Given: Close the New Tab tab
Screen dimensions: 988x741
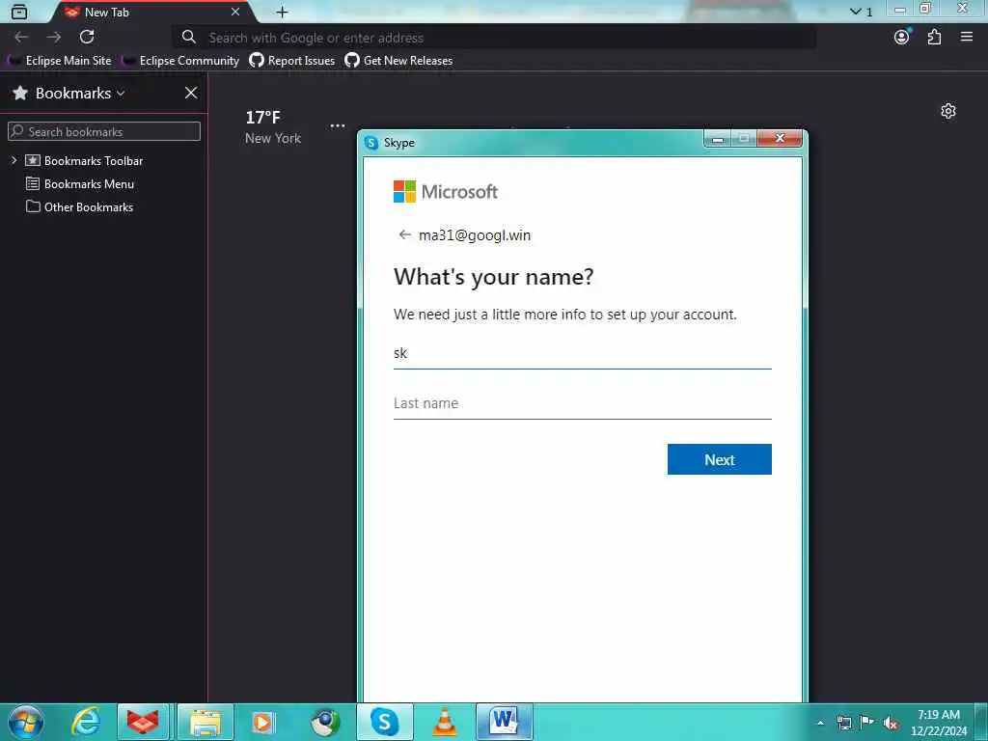Looking at the screenshot, I should (x=235, y=12).
